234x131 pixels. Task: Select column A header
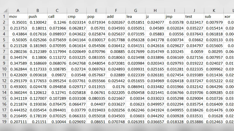(x=18, y=10)
